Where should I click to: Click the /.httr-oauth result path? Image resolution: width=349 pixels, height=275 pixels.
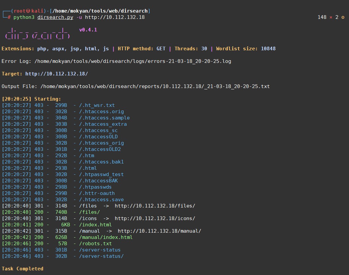pyautogui.click(x=97, y=193)
